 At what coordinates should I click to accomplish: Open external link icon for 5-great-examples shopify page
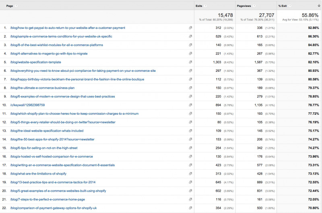tap(190, 191)
